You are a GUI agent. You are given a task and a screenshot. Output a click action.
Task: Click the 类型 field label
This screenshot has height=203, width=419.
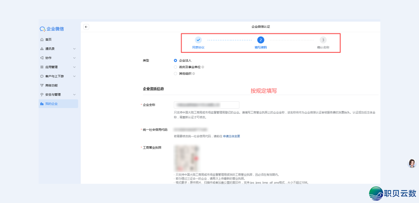click(146, 61)
